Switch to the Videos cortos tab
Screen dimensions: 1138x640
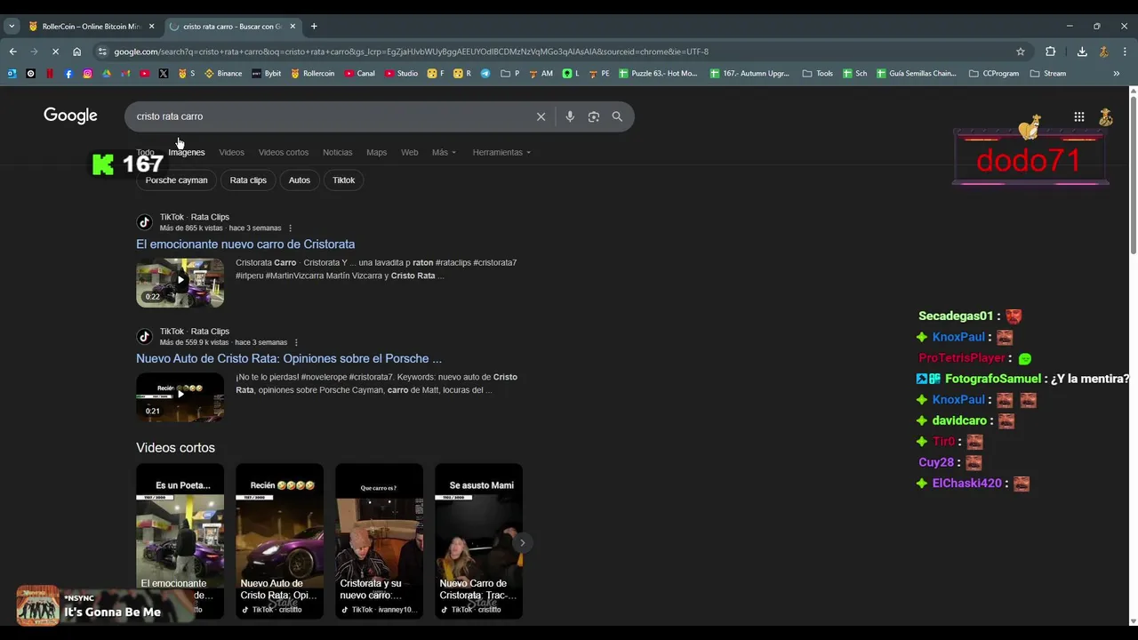pos(284,152)
